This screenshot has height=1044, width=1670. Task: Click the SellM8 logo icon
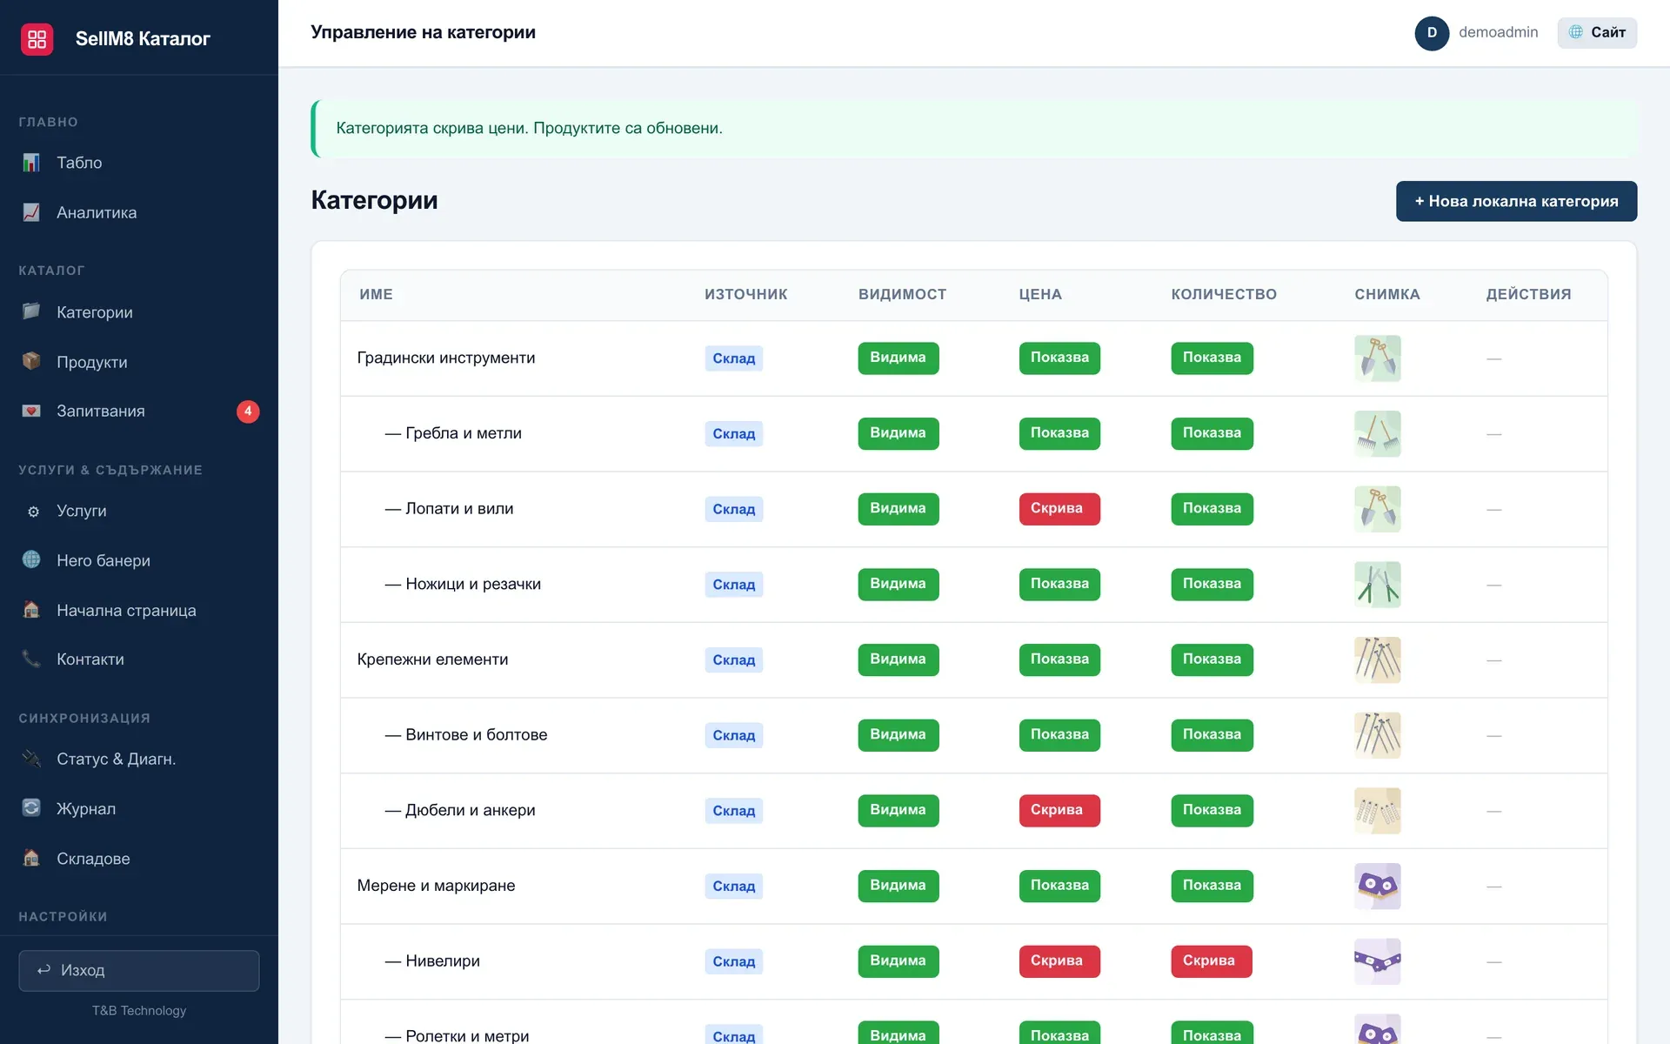[37, 38]
